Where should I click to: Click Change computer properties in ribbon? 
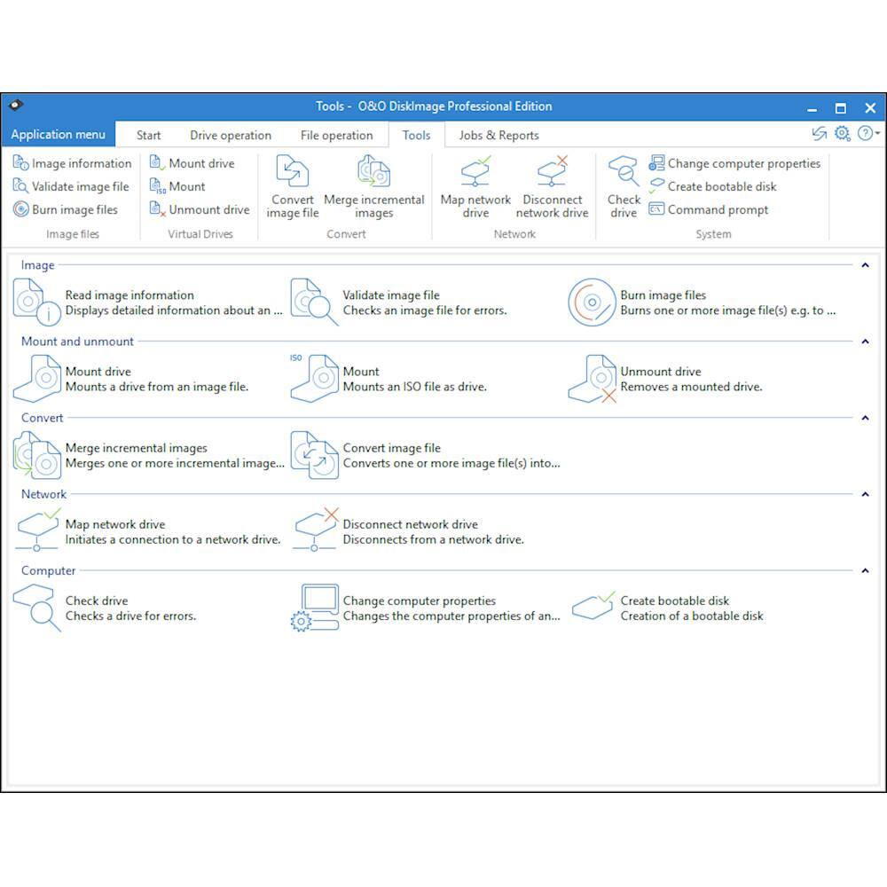click(x=743, y=163)
